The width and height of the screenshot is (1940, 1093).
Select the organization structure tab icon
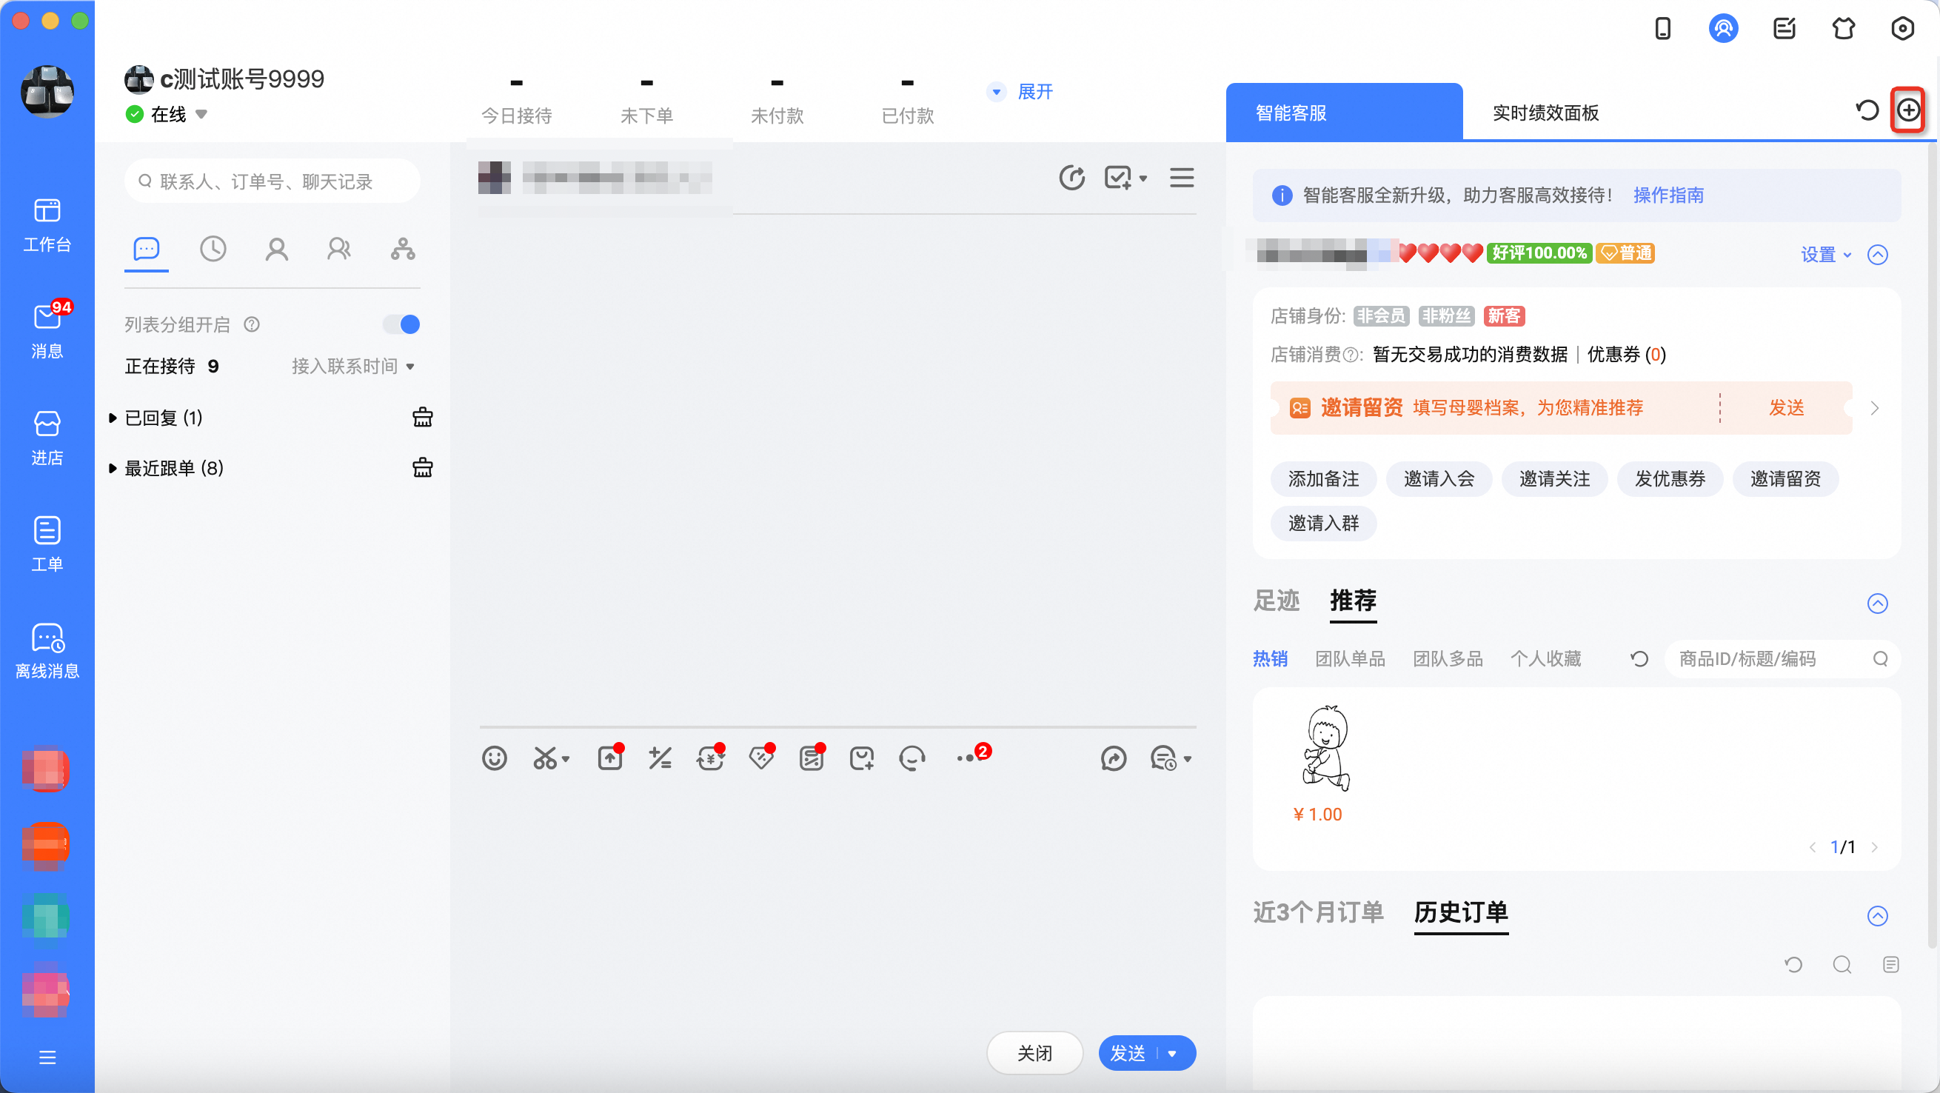click(403, 249)
